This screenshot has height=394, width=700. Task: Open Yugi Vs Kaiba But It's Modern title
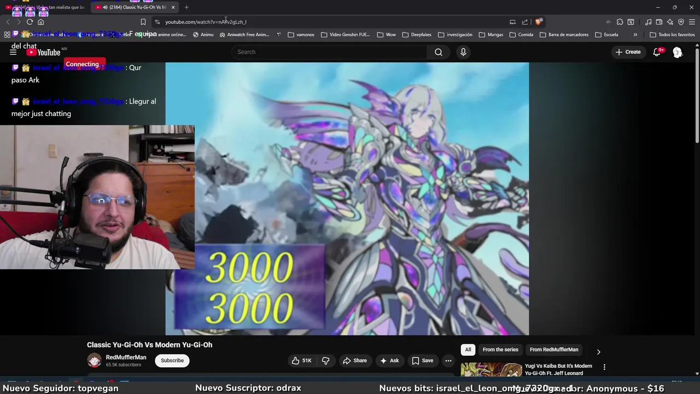click(x=558, y=369)
